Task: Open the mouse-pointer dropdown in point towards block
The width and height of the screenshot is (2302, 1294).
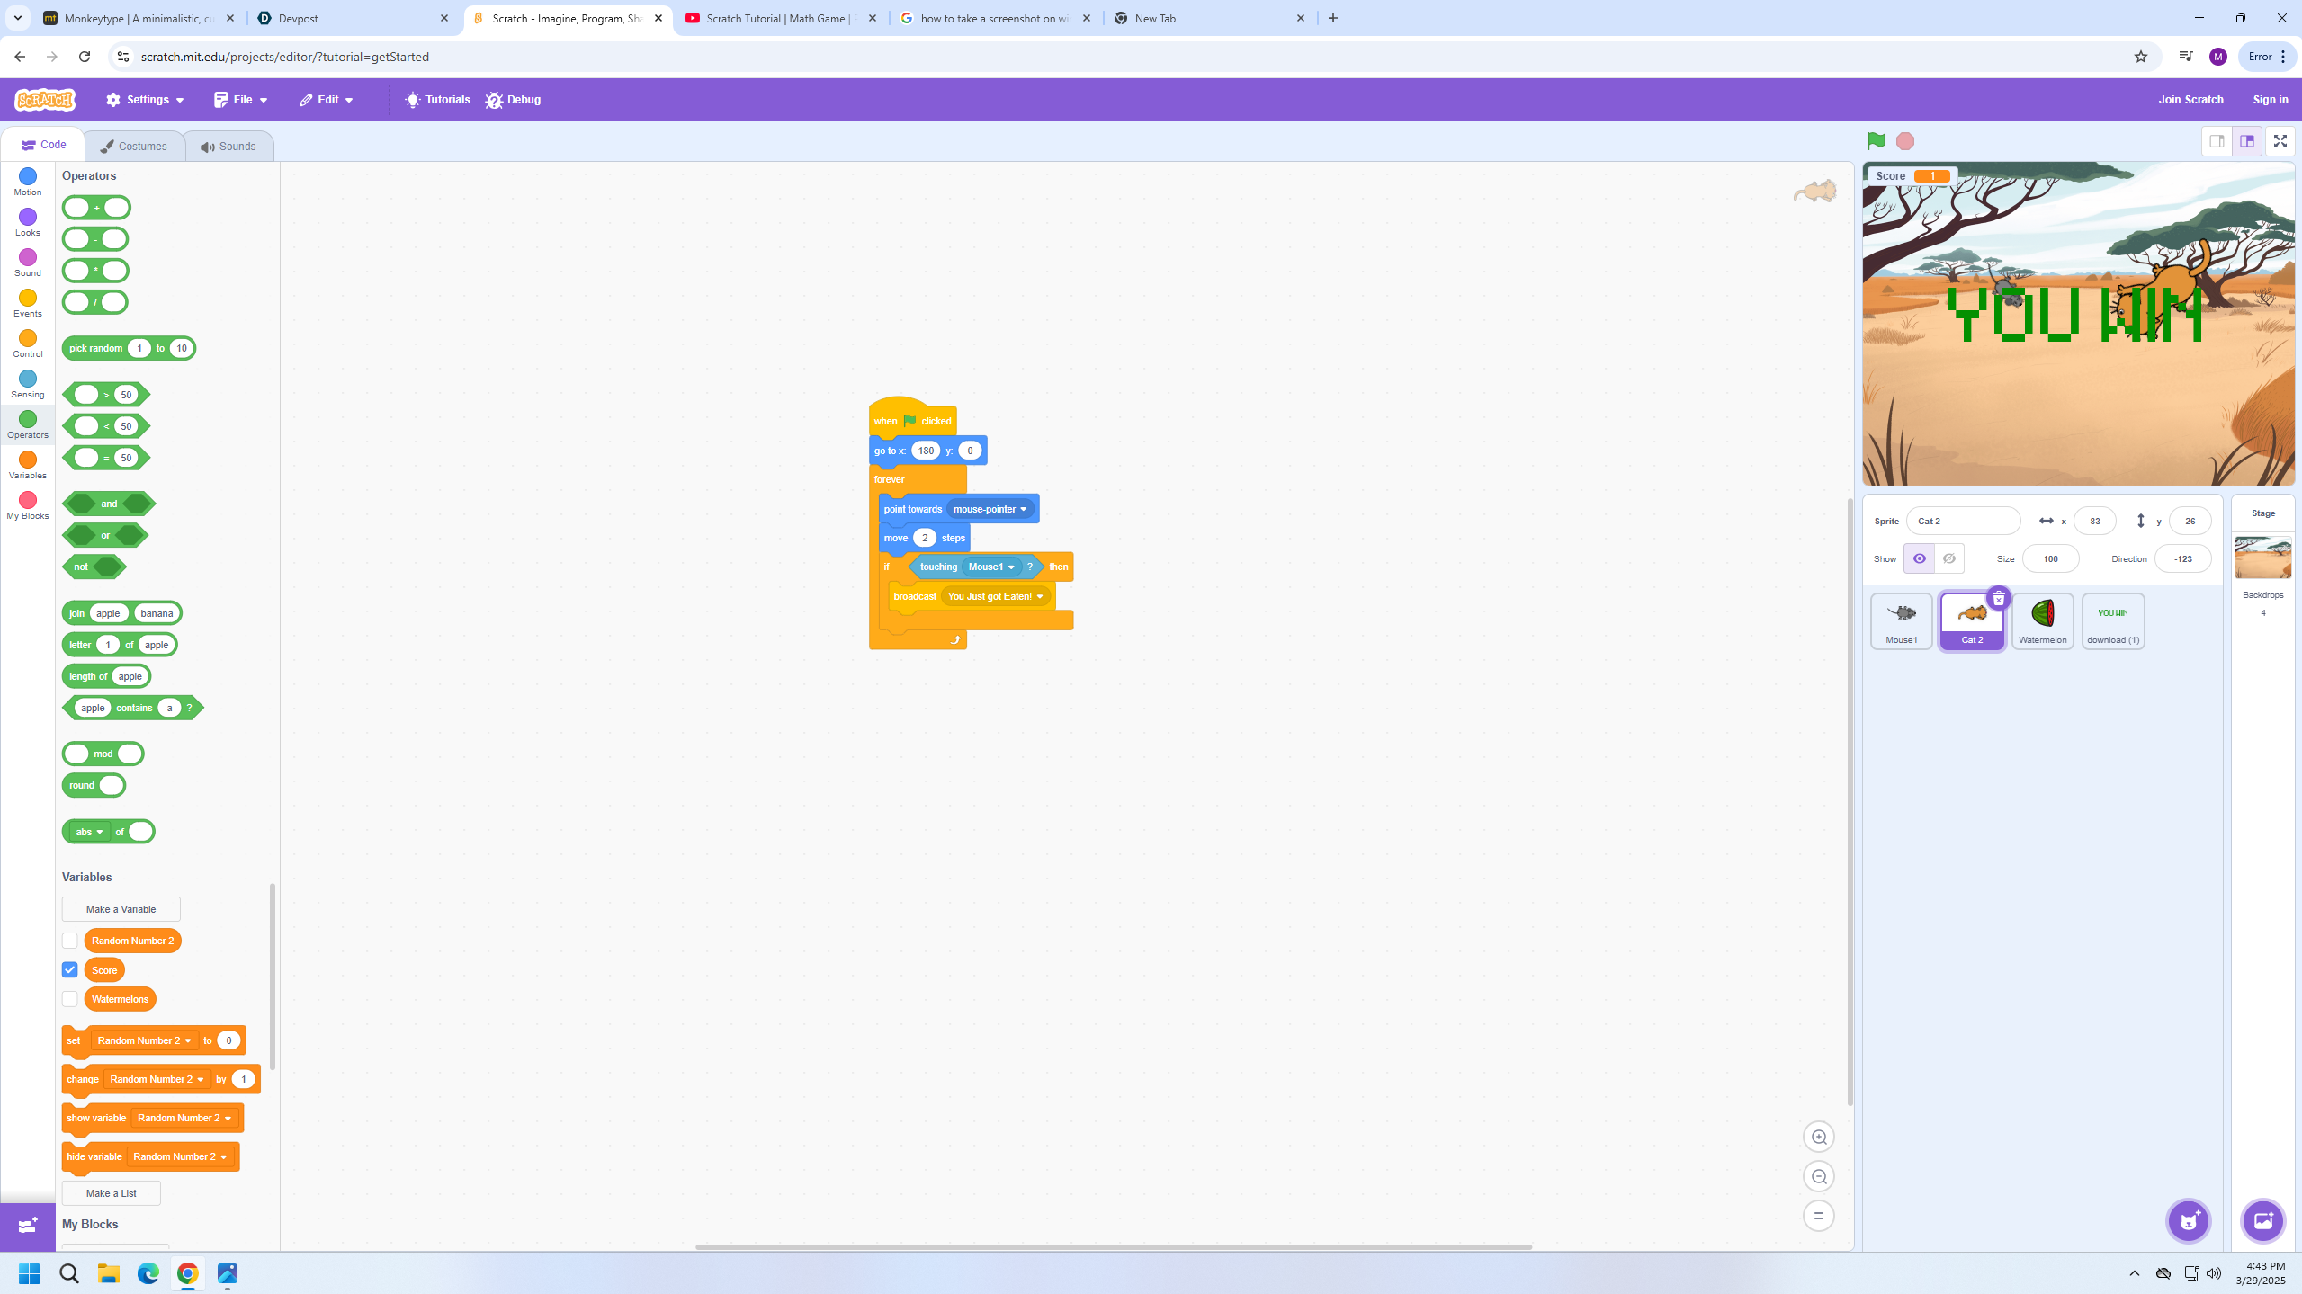Action: click(x=1023, y=509)
